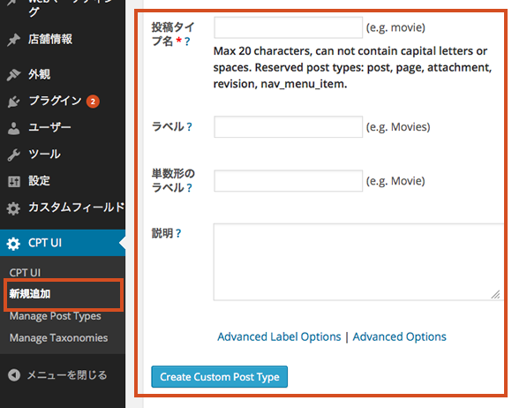This screenshot has width=512, height=408.
Task: Click the question mark help beside 投稿タイプ名
Action: pyautogui.click(x=187, y=42)
